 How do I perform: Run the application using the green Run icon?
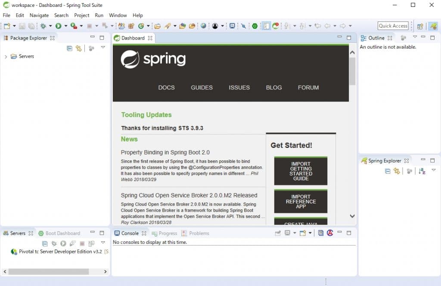tap(59, 26)
